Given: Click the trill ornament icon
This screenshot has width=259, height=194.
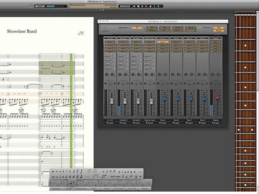Looking at the screenshot, I should click(x=101, y=182).
